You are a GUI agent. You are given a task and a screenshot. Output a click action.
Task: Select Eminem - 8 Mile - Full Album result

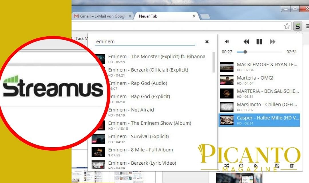pos(152,152)
